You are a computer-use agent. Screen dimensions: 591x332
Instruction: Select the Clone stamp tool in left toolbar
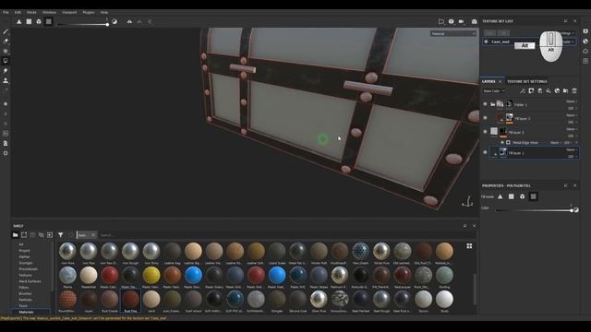(6, 80)
